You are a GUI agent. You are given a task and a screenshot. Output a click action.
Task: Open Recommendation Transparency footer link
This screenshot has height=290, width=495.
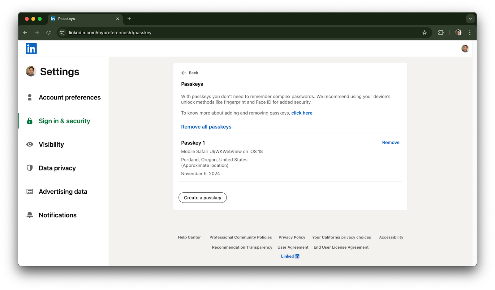(242, 247)
